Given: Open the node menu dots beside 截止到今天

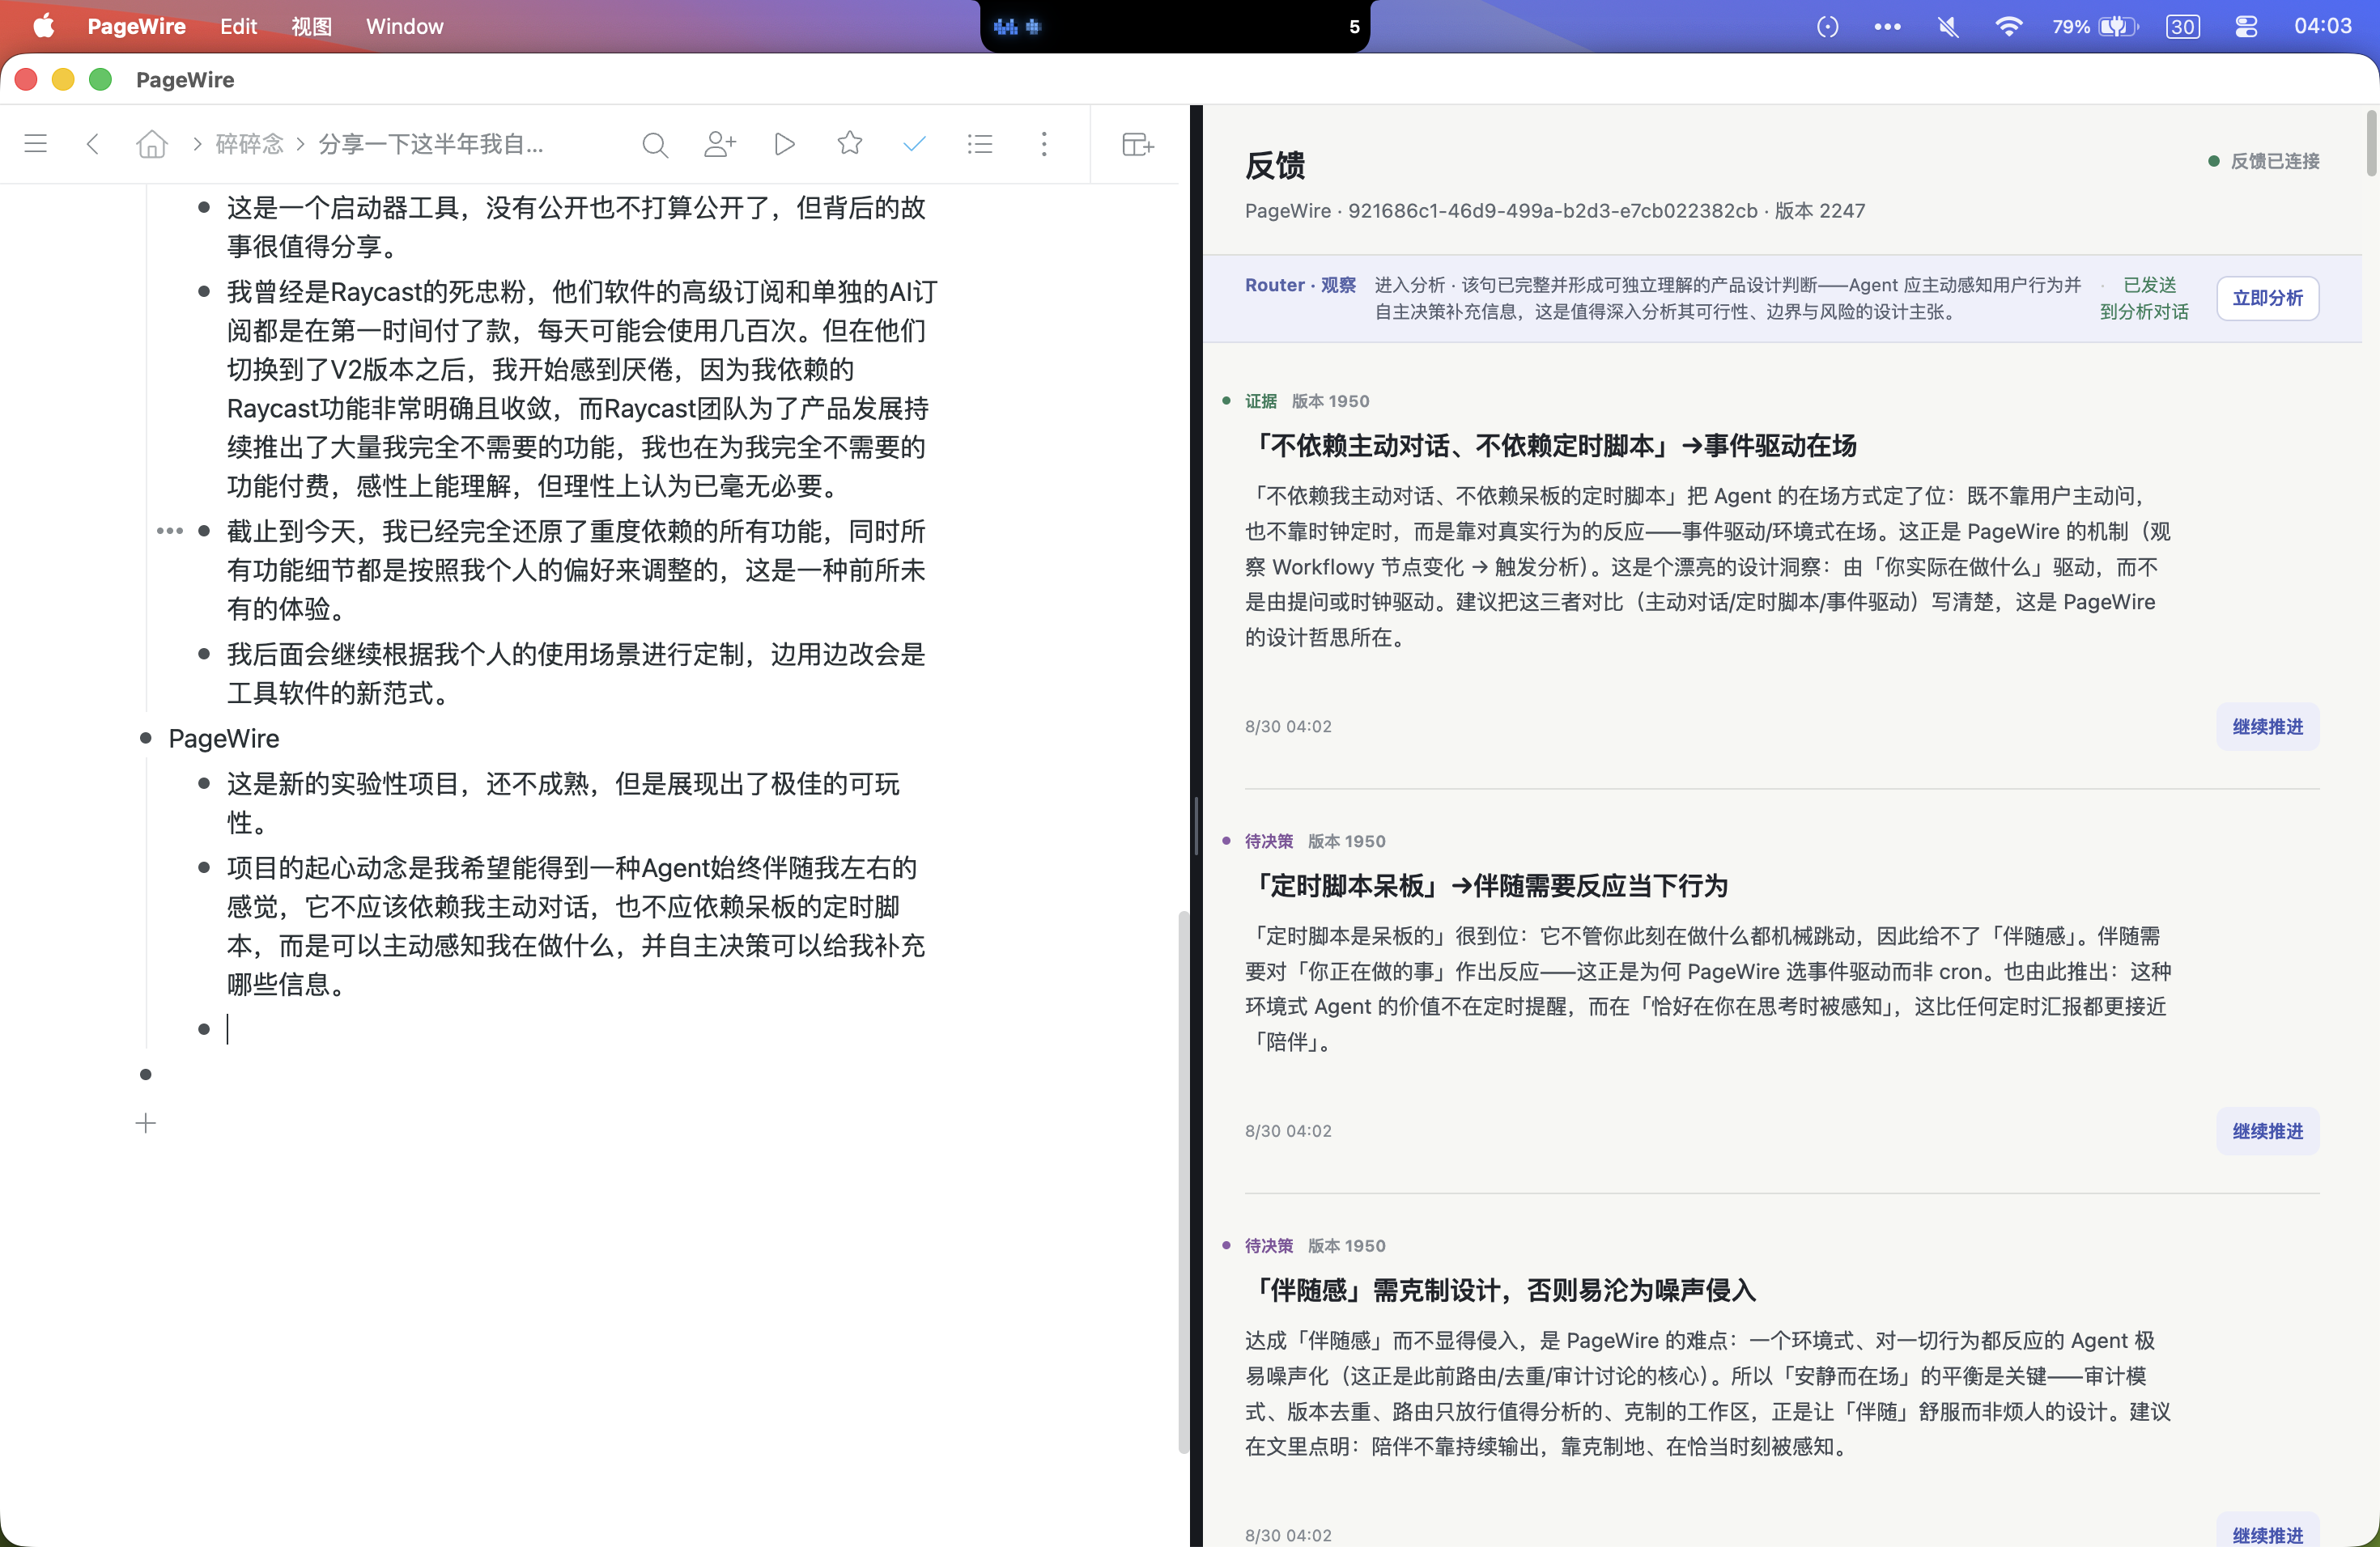Looking at the screenshot, I should click(x=170, y=531).
